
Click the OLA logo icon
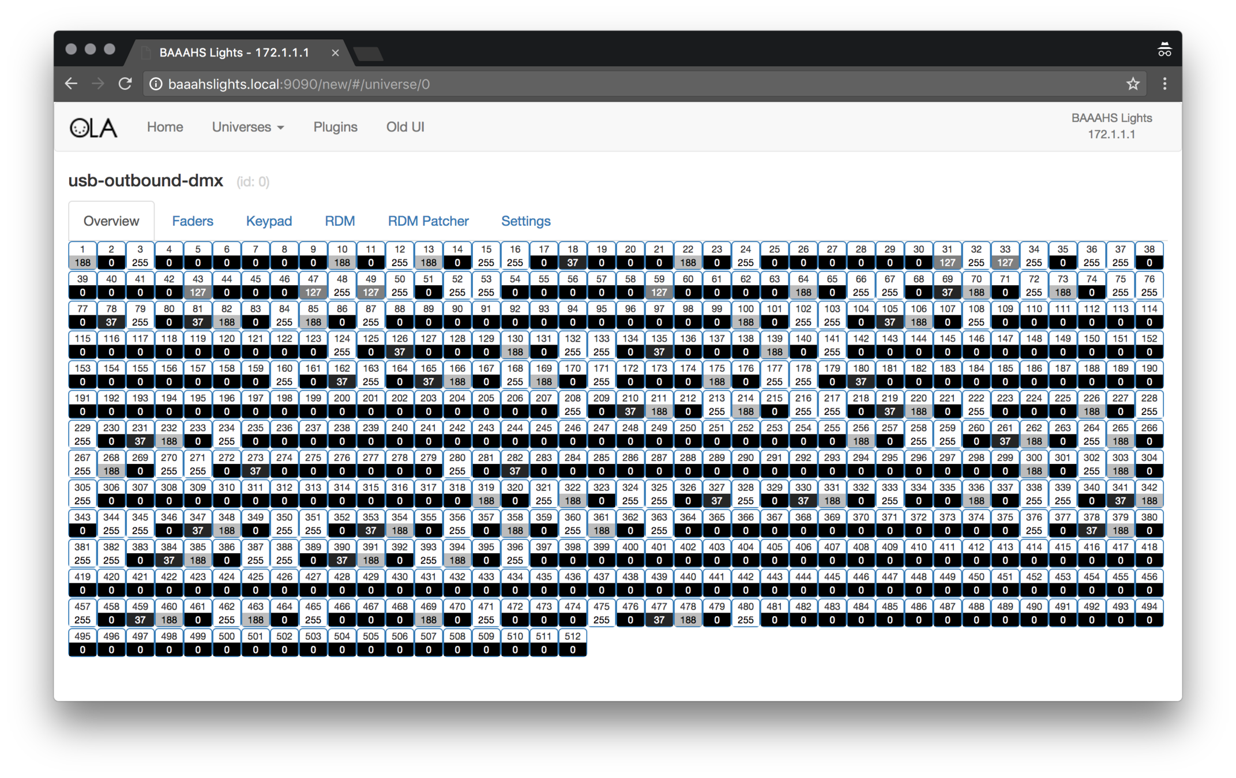pyautogui.click(x=93, y=127)
